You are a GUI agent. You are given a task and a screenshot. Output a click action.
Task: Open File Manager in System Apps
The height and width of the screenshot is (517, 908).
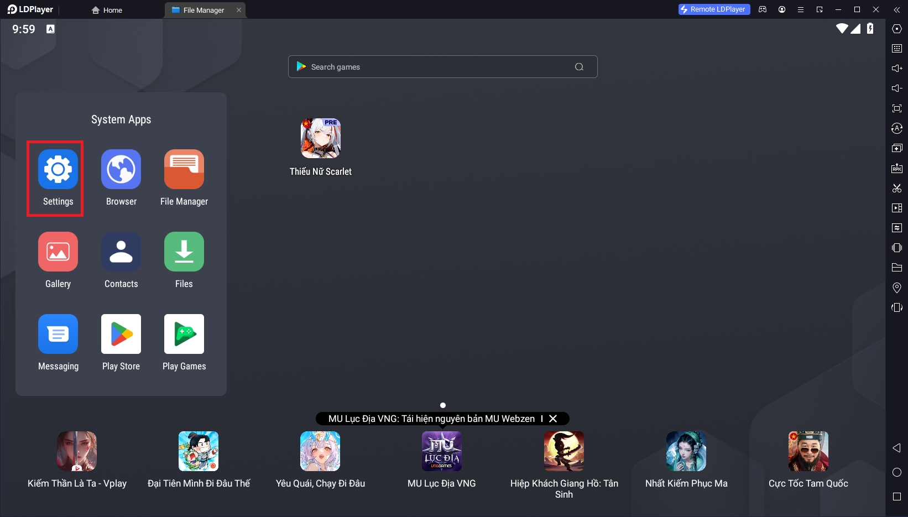[x=184, y=170]
